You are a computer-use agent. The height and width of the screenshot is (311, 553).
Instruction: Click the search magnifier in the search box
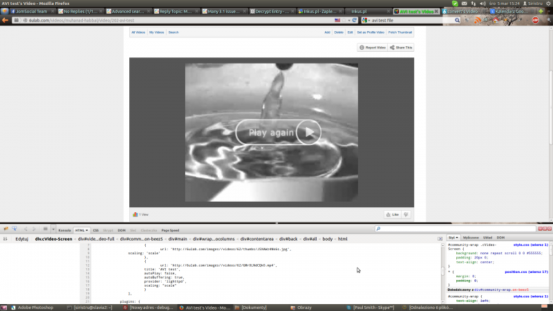click(457, 21)
